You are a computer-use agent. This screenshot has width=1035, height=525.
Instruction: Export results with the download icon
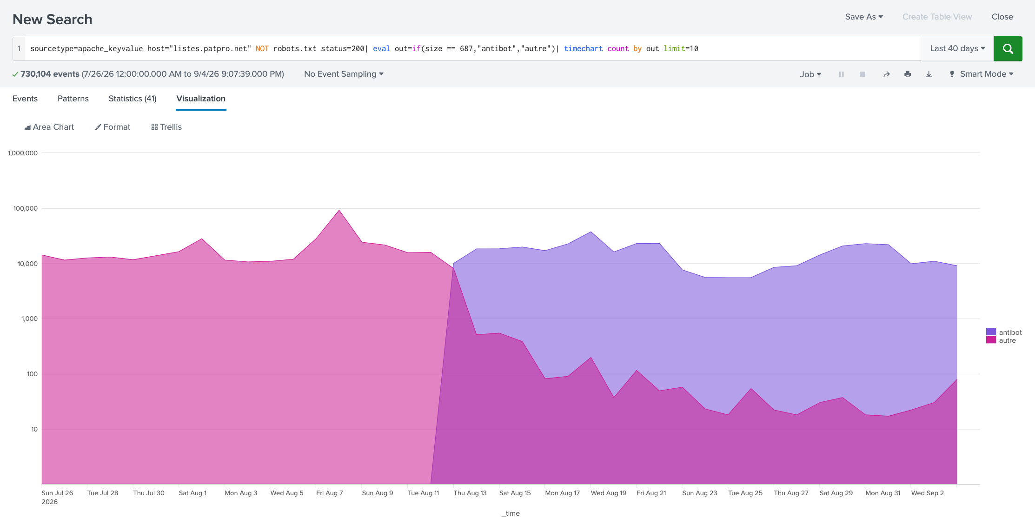929,74
